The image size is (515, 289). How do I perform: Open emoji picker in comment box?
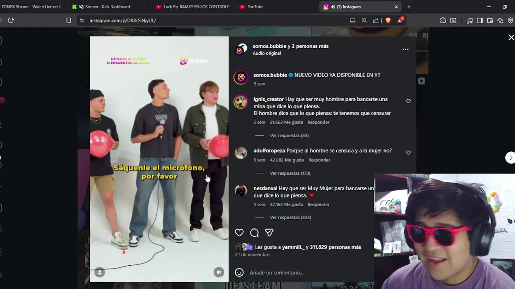pos(239,273)
